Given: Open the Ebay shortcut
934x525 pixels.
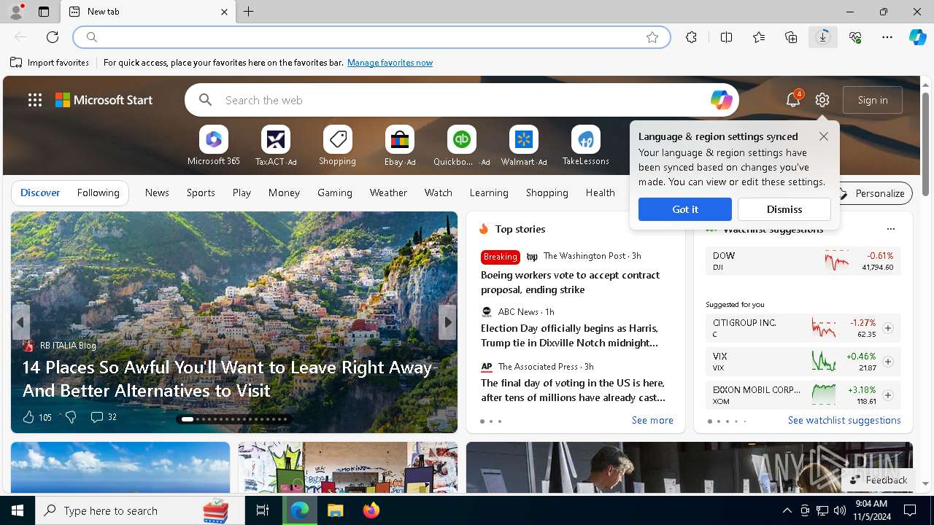Looking at the screenshot, I should [x=400, y=147].
